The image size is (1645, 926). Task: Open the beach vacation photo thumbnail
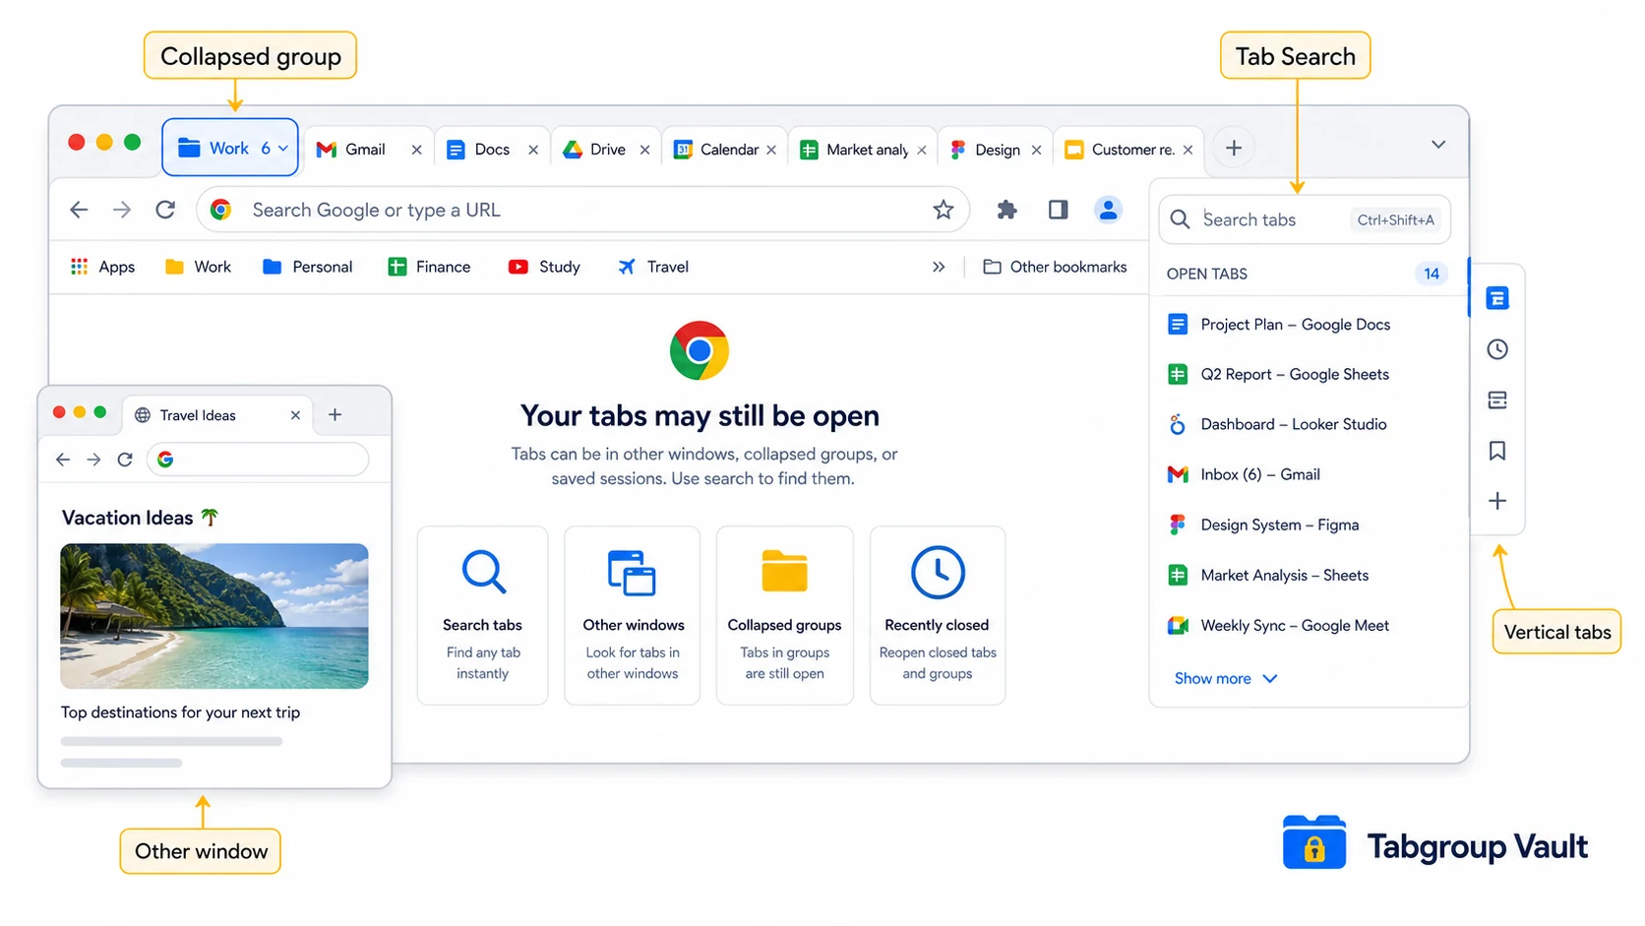tap(214, 616)
